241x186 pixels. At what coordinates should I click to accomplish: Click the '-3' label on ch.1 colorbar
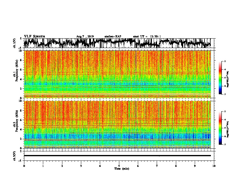pos(224,61)
